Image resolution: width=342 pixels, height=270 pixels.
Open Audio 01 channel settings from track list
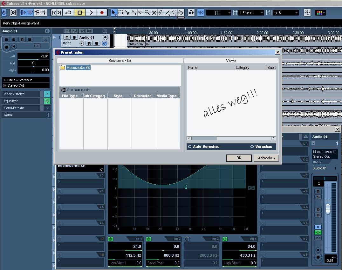tap(105, 43)
